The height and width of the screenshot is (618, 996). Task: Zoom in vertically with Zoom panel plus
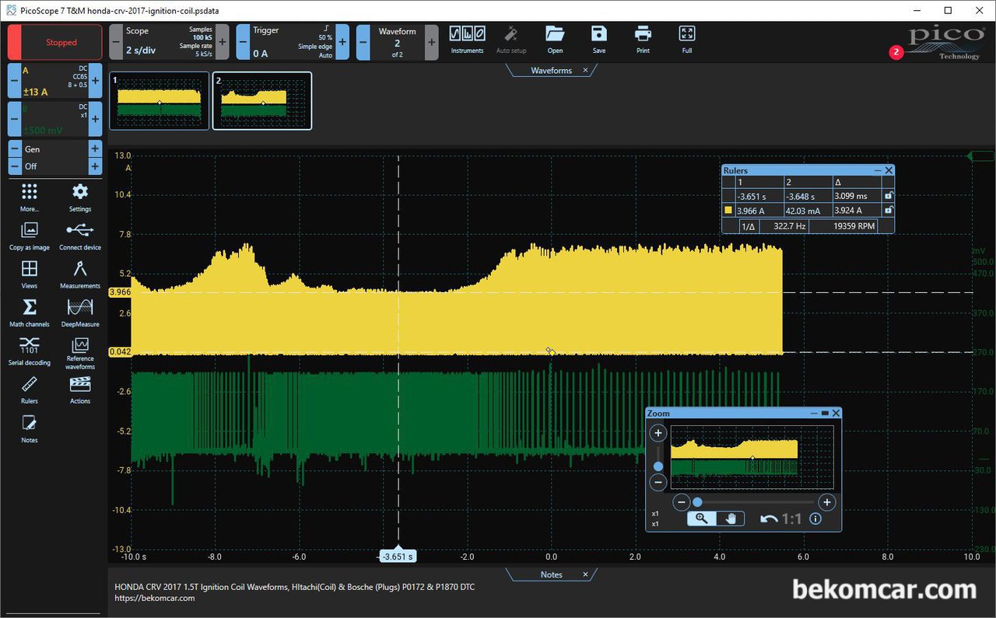tap(658, 434)
